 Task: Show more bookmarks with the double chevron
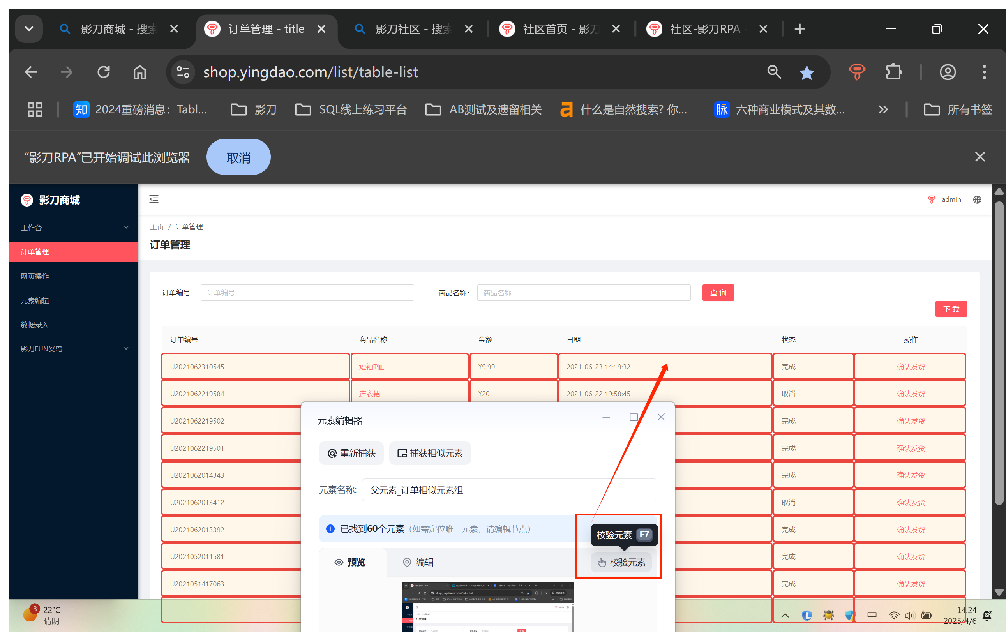[x=883, y=109]
